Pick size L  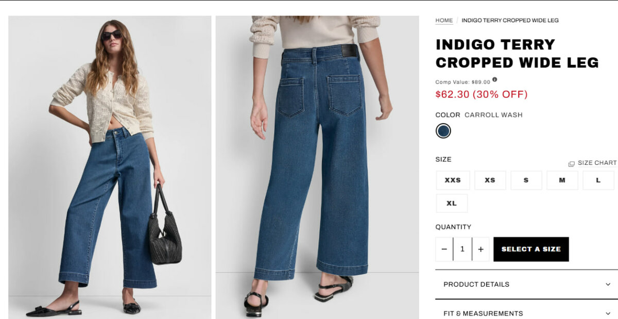(598, 180)
